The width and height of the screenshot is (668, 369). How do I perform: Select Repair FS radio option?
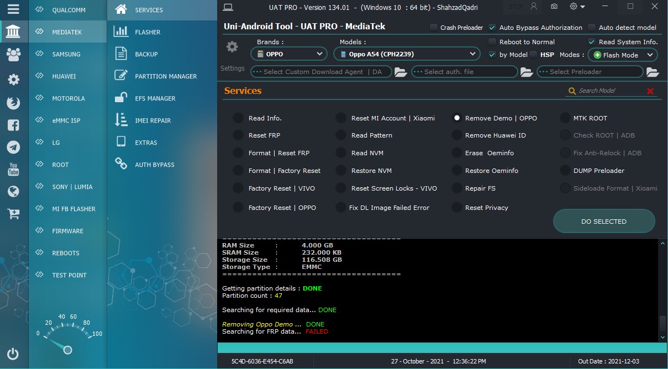[456, 188]
